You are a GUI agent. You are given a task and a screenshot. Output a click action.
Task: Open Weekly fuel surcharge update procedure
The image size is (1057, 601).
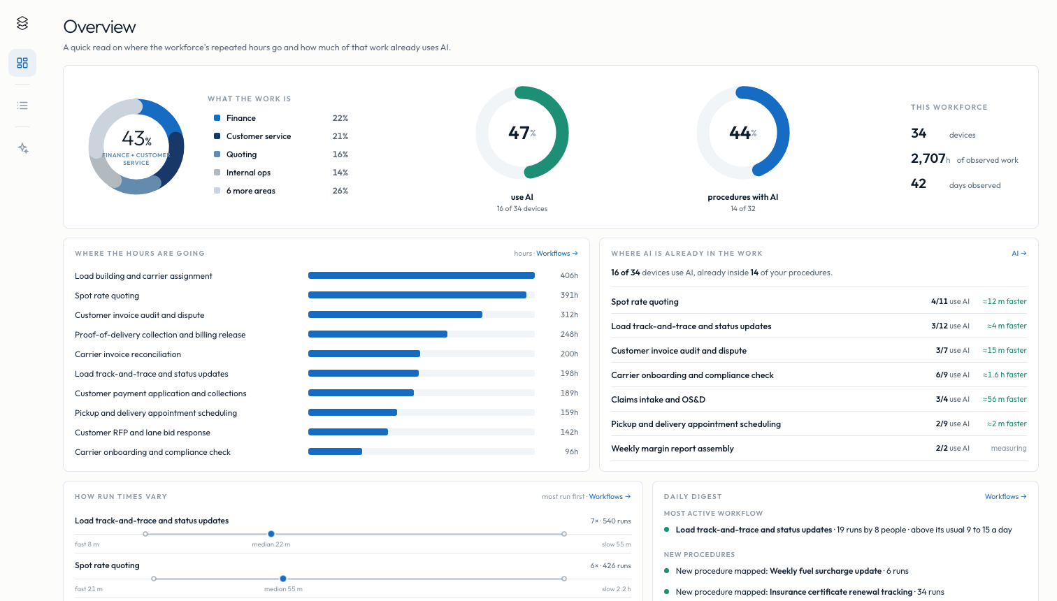826,571
